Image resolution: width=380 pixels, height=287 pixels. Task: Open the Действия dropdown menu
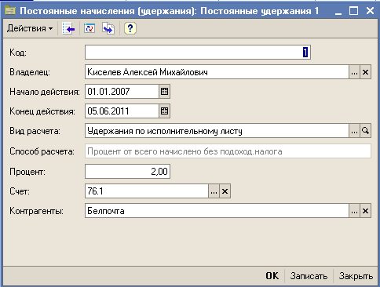30,28
